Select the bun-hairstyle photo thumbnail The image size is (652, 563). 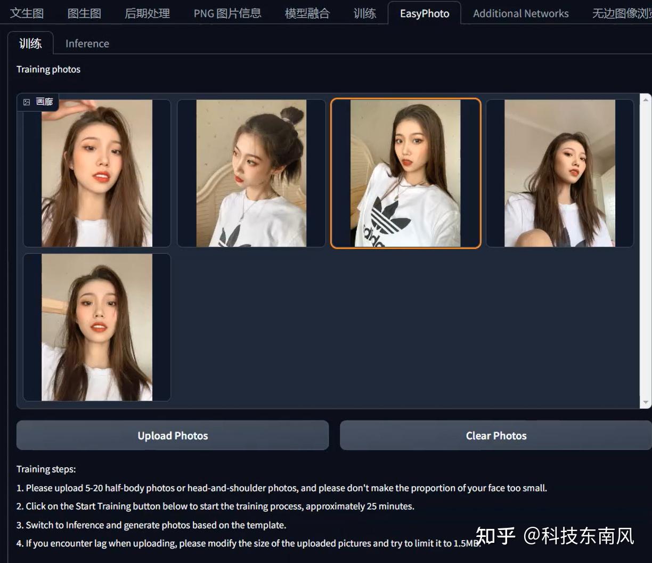(250, 172)
